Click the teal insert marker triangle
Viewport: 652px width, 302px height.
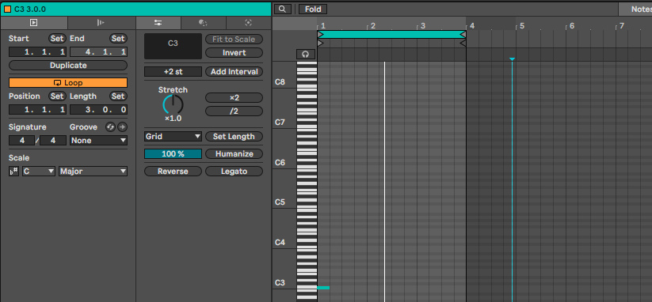coord(513,59)
